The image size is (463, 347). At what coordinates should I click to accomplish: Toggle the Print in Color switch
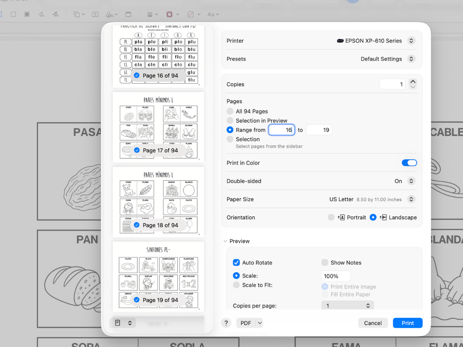[x=409, y=163]
